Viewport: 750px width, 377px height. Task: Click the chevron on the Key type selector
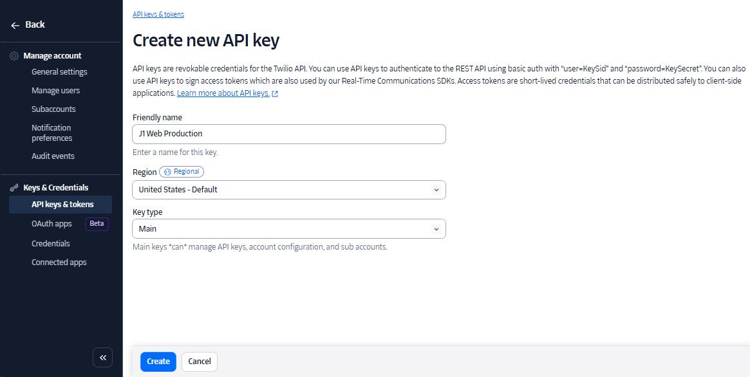click(436, 228)
